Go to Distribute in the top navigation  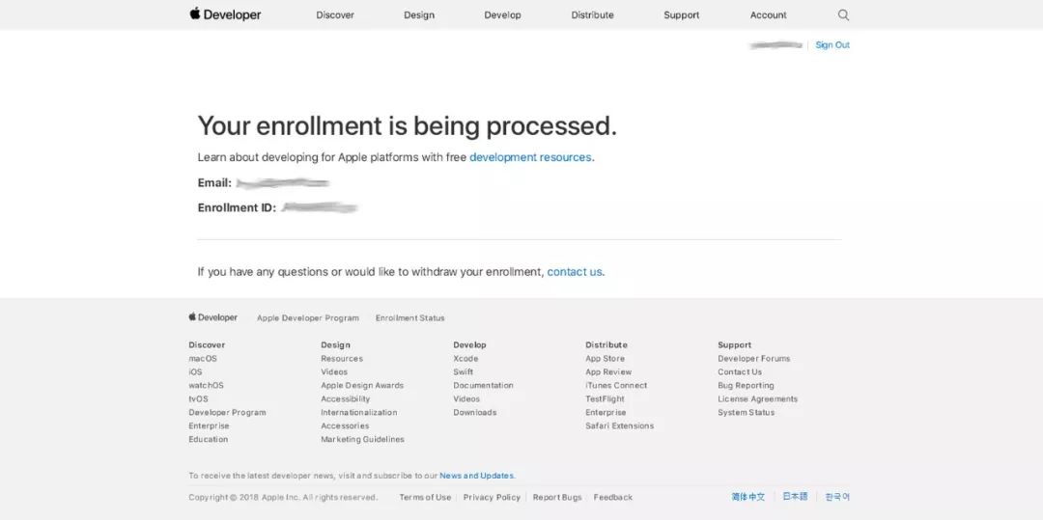592,15
